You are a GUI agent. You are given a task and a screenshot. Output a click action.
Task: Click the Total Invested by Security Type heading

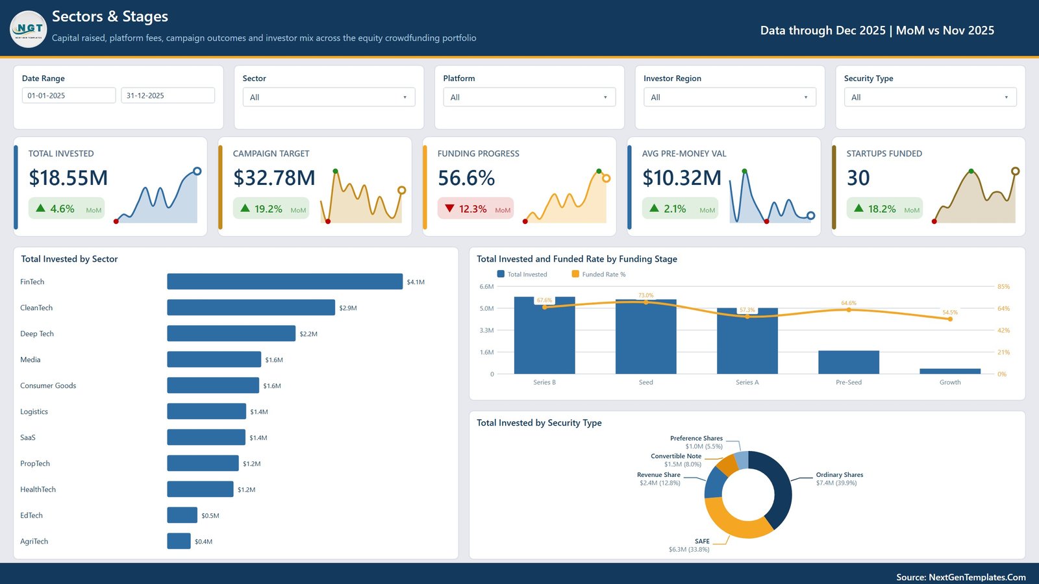click(x=539, y=422)
